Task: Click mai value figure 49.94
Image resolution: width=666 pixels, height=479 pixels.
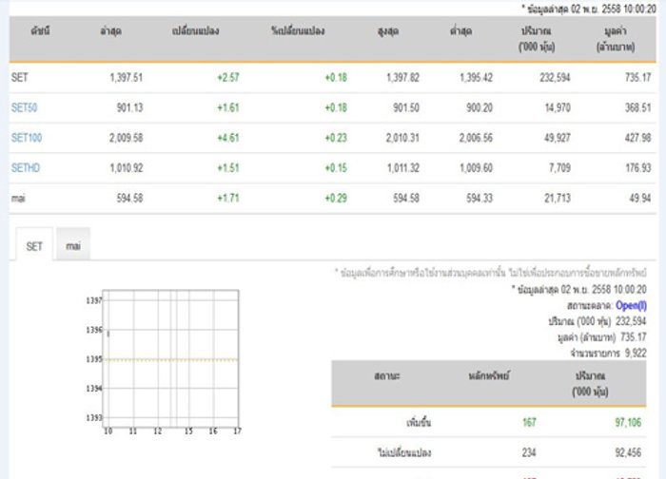Action: click(641, 198)
